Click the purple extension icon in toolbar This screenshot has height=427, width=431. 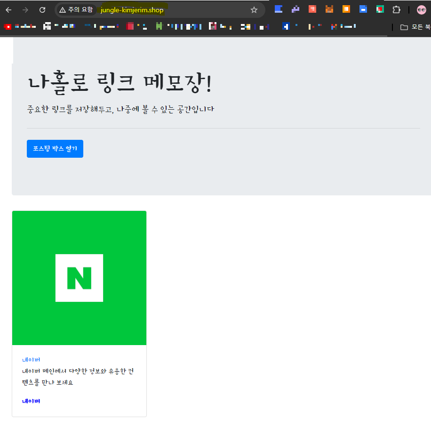click(295, 9)
